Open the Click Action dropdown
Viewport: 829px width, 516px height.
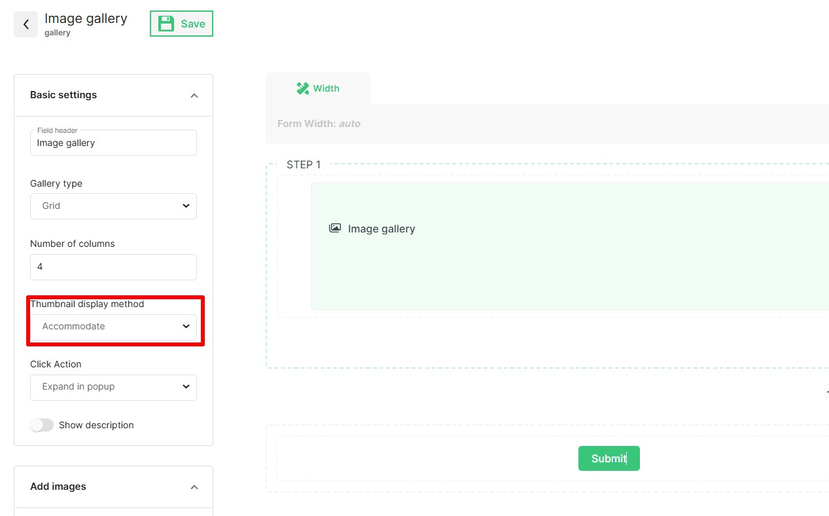(113, 387)
